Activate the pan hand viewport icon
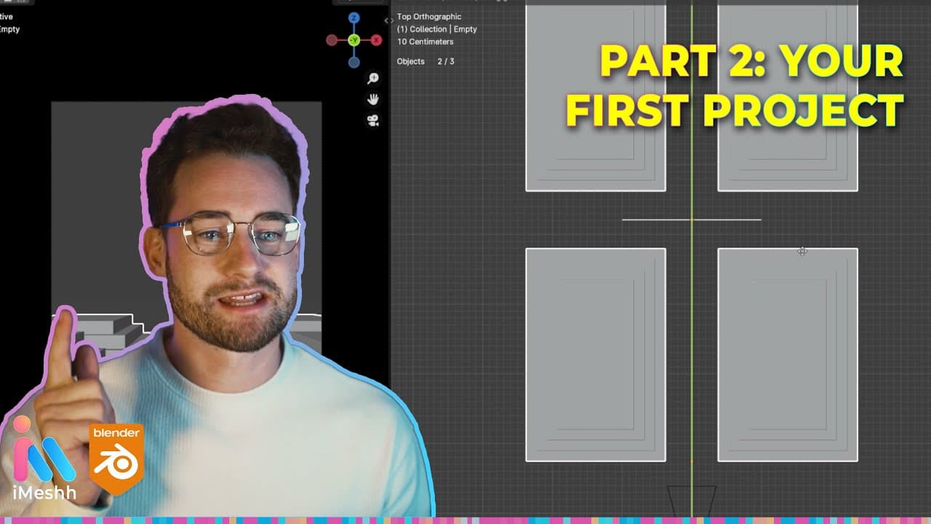The width and height of the screenshot is (931, 524). pos(373,99)
